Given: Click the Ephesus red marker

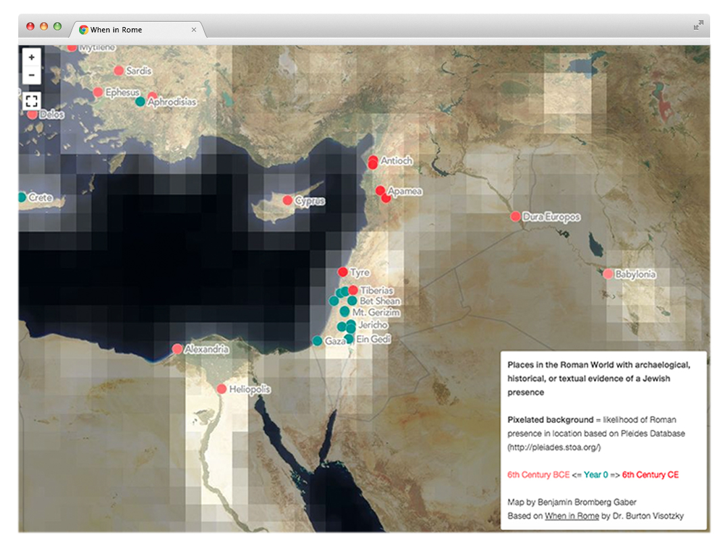Looking at the screenshot, I should pos(98,92).
